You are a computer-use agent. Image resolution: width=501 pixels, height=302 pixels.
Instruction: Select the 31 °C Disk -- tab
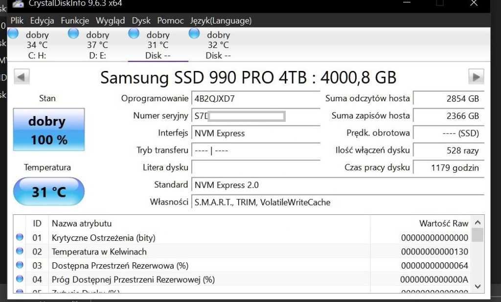pos(158,45)
